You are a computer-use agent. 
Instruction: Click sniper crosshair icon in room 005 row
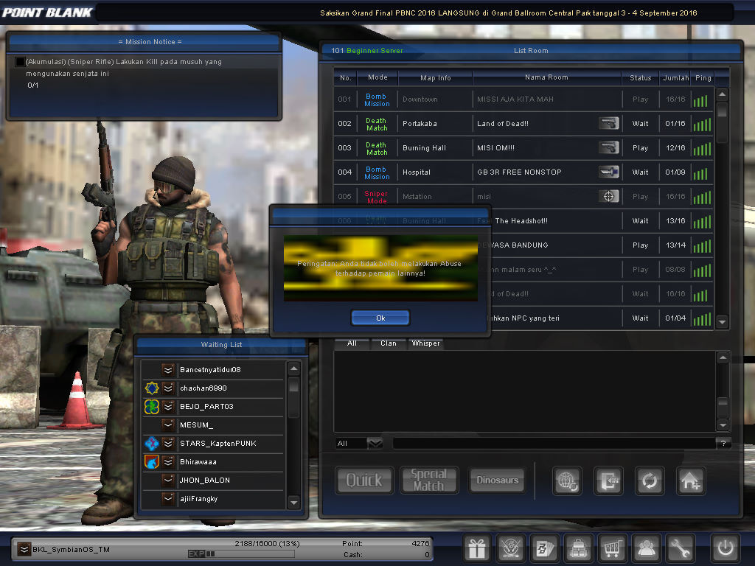coord(608,196)
